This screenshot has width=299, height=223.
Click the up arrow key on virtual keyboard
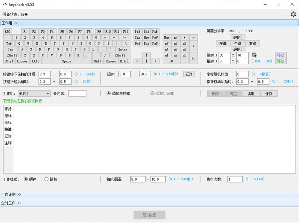point(146,55)
